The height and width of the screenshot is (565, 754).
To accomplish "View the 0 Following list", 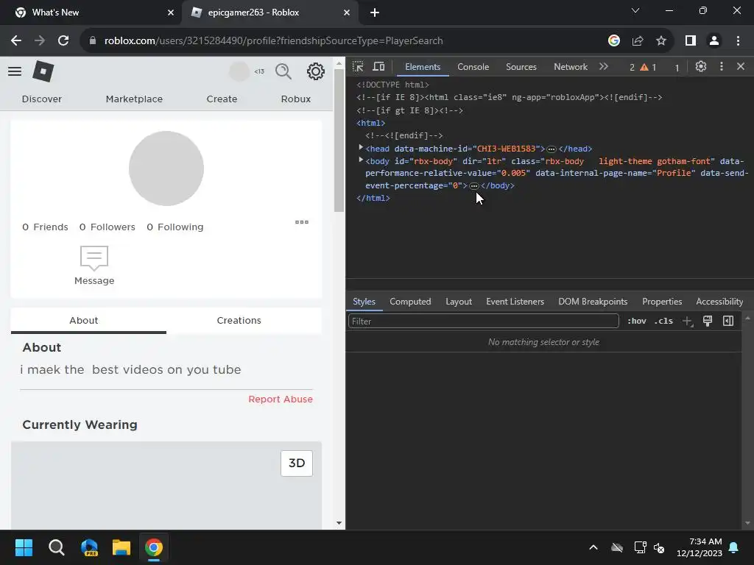I will click(175, 227).
